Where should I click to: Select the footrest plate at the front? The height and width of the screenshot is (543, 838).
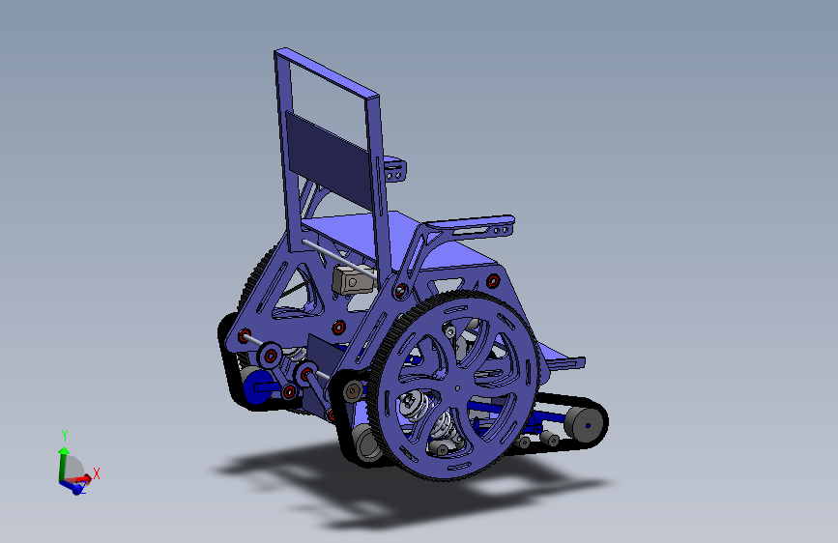563,359
